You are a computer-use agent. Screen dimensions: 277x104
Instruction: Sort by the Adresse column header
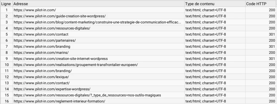pos(98,4)
